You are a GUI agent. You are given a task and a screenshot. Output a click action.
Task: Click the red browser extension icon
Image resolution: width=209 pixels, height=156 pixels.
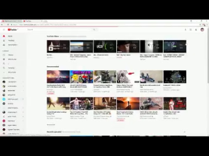(x=204, y=25)
